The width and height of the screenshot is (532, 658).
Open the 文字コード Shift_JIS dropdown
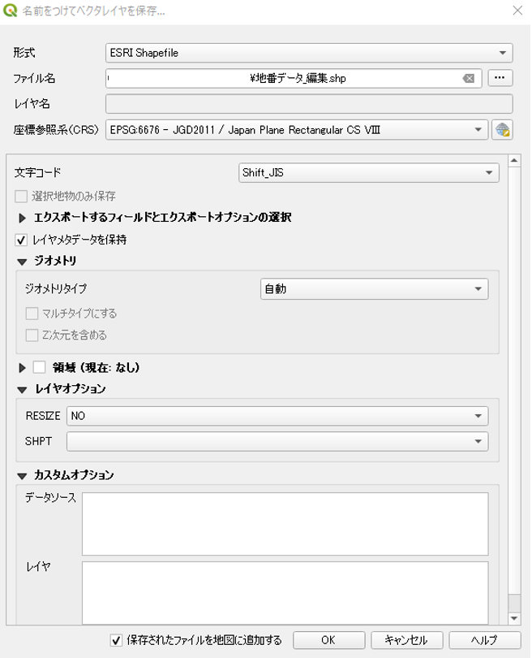367,172
